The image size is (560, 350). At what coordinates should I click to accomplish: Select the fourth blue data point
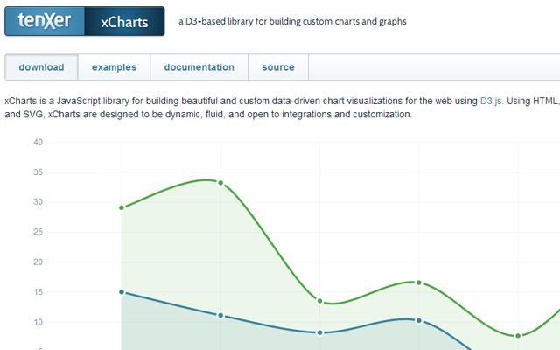click(x=419, y=320)
